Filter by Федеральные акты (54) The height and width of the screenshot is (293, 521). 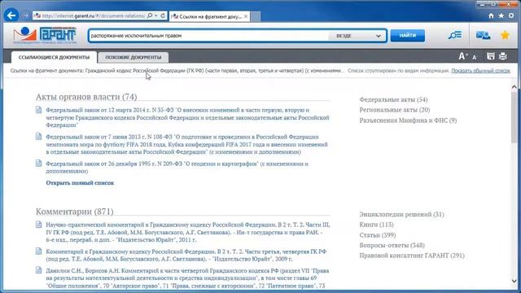(x=393, y=99)
